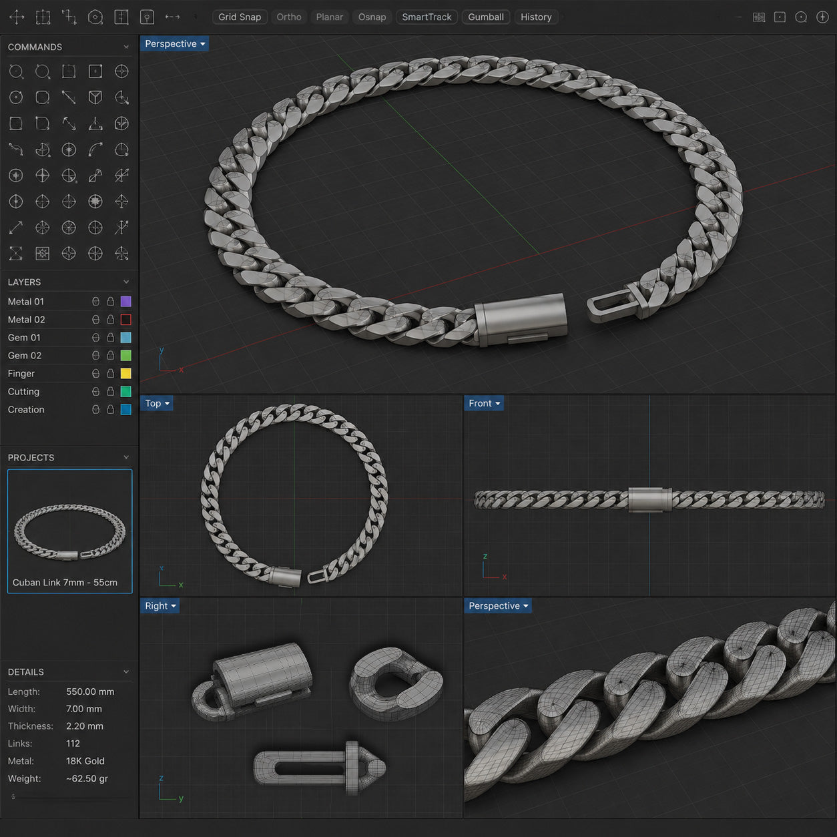Change the yellow Finger color swatch
The width and height of the screenshot is (837, 837).
(125, 374)
